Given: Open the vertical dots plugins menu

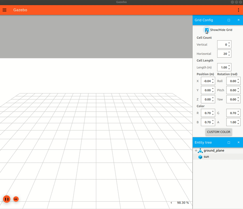Looking at the screenshot, I should coord(239,10).
